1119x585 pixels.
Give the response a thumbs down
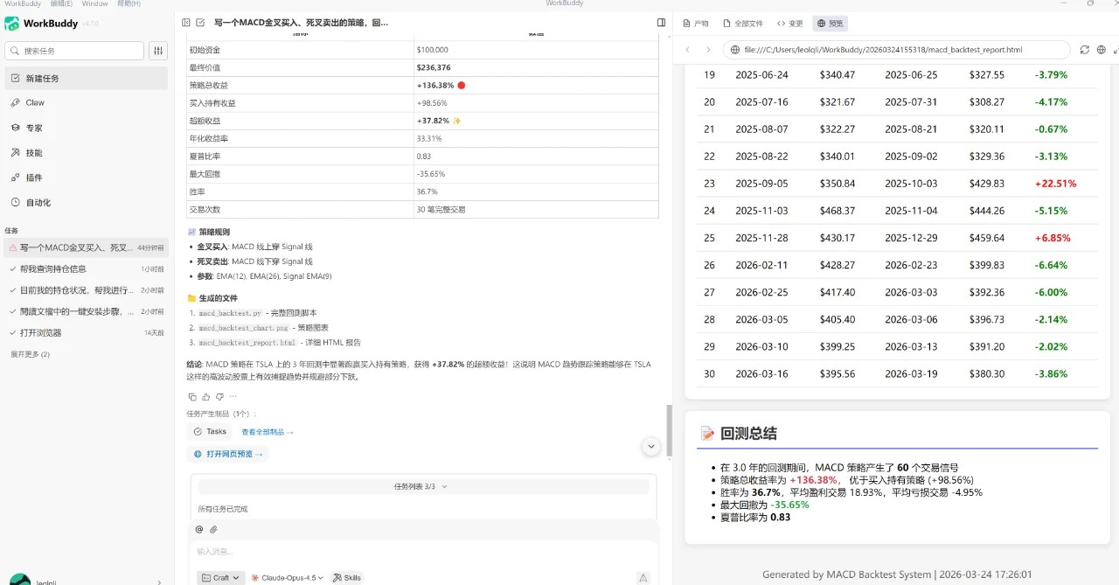[x=219, y=397]
